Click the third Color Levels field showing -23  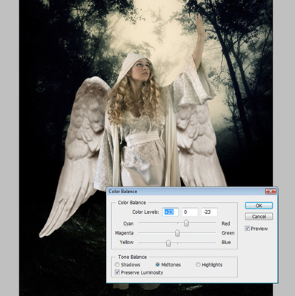coord(209,212)
